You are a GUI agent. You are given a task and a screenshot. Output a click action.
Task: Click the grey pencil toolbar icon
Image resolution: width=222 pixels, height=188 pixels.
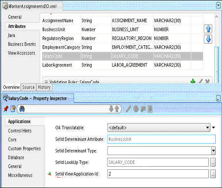129,109
